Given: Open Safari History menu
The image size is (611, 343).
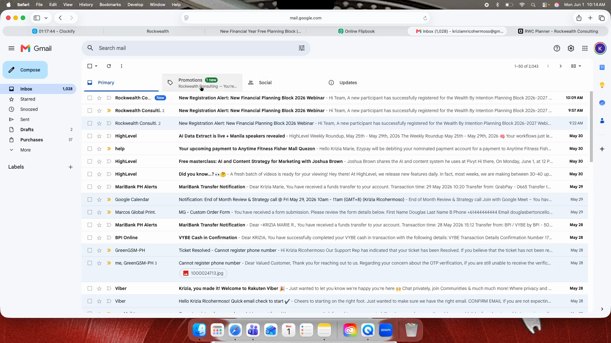Looking at the screenshot, I should coord(86,4).
